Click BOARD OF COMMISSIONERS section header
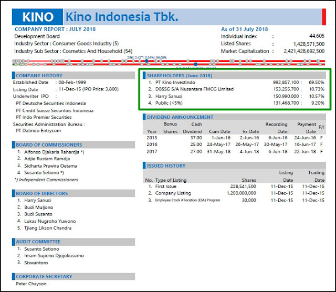336x292 pixels. pos(73,145)
